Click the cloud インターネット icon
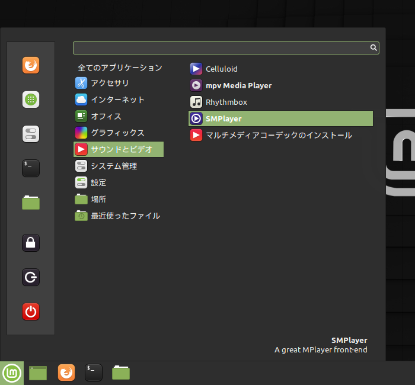The image size is (415, 385). 81,100
